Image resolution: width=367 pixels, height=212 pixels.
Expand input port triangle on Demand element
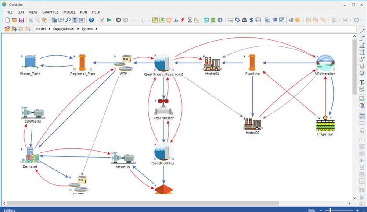[x=22, y=149]
